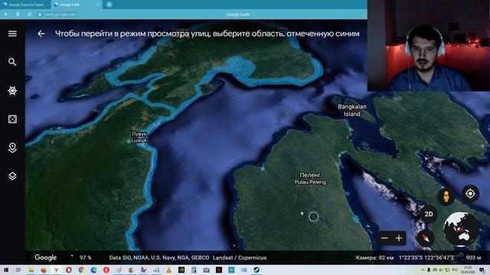The image size is (490, 275).
Task: Go back from Street View selection mode
Action: (x=41, y=34)
